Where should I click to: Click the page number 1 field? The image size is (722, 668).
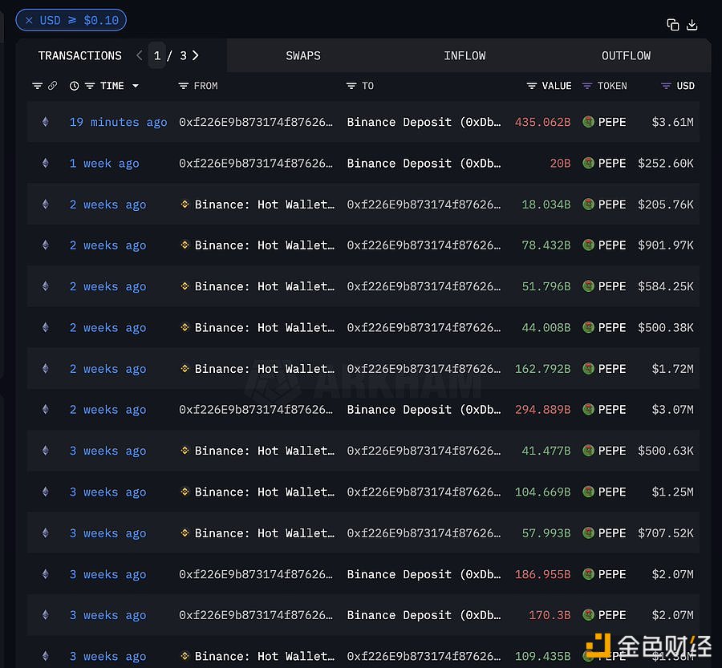pos(157,55)
